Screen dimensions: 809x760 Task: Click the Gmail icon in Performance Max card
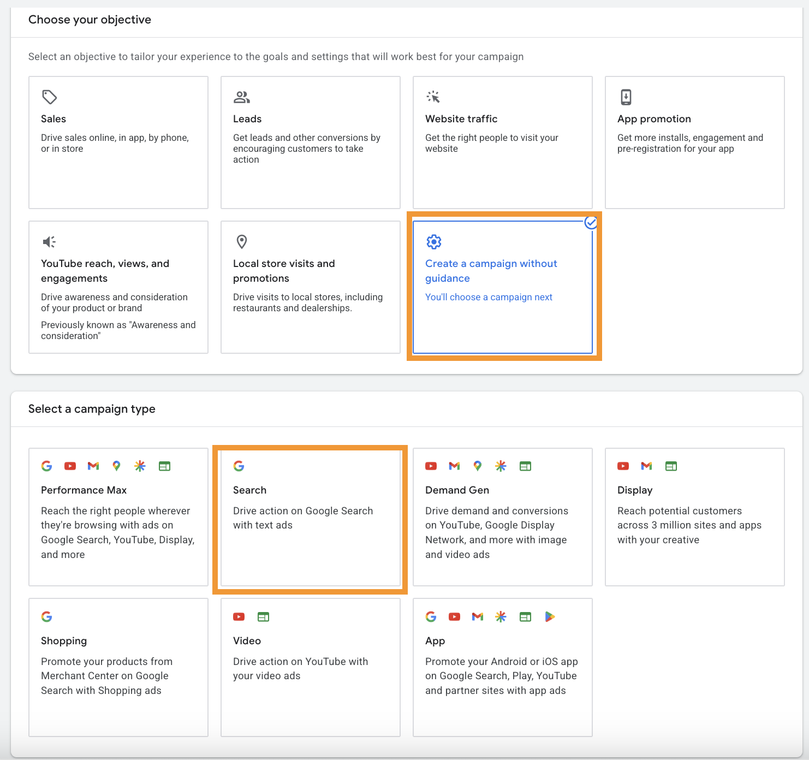(x=93, y=466)
